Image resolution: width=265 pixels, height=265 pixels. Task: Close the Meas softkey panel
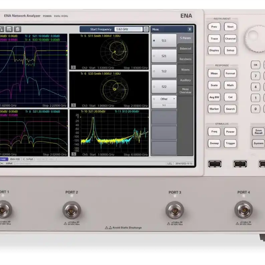(x=190, y=29)
